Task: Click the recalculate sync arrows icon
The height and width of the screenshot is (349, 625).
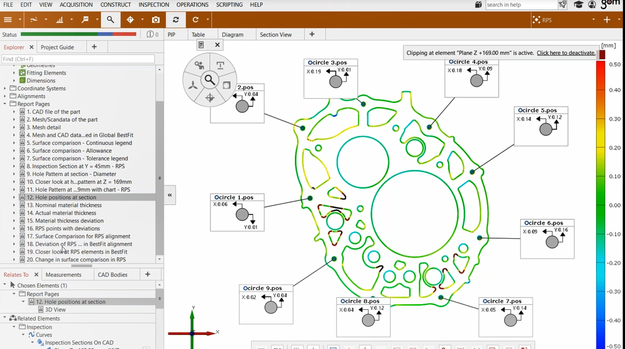Action: 176,20
